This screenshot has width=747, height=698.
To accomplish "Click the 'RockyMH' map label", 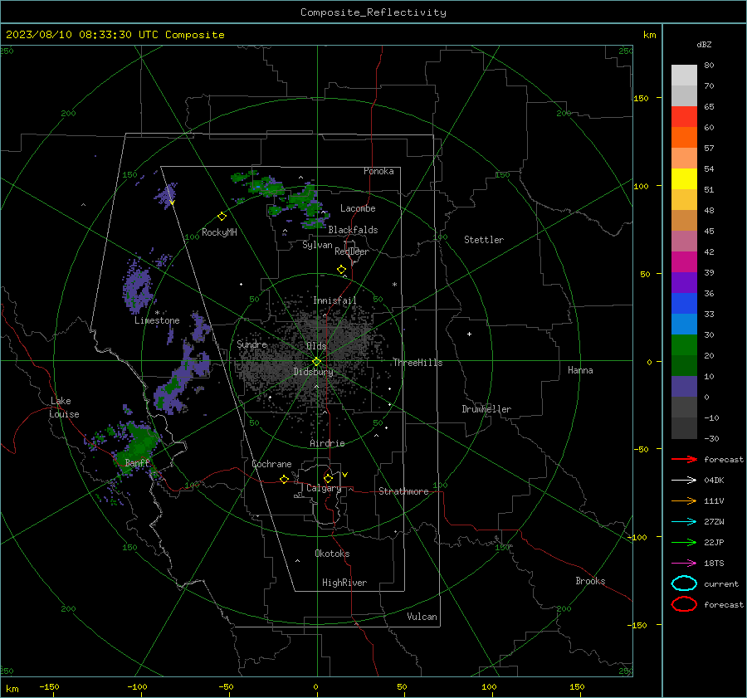I will (x=219, y=232).
